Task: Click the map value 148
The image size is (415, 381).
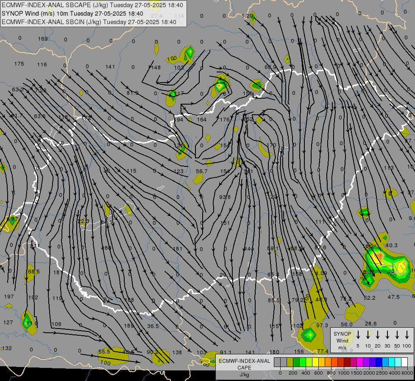Action: tap(156, 67)
